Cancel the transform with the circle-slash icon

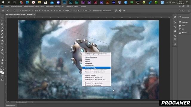pyautogui.click(x=120, y=11)
